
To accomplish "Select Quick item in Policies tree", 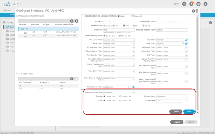I will (x=12, y=27).
